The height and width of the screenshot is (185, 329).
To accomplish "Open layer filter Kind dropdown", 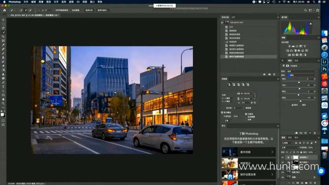I will 288,143.
